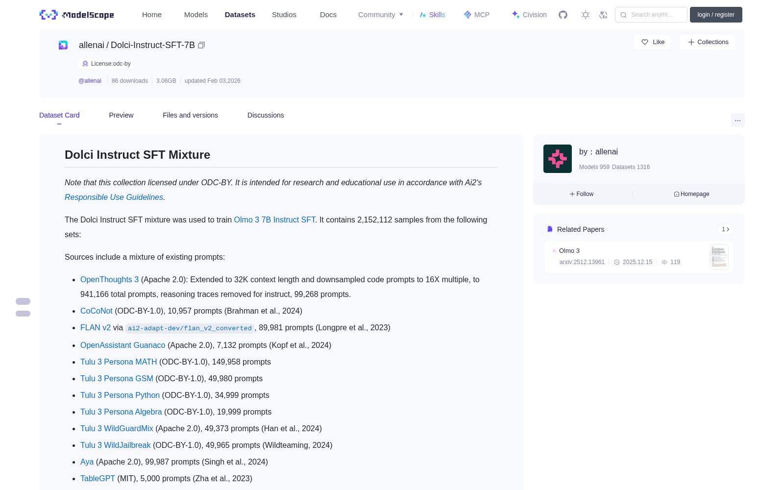This screenshot has height=490, width=784.
Task: Click the Search anything input field
Action: point(651,15)
